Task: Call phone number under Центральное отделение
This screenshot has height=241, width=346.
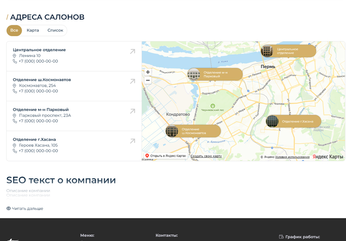Action: point(38,61)
